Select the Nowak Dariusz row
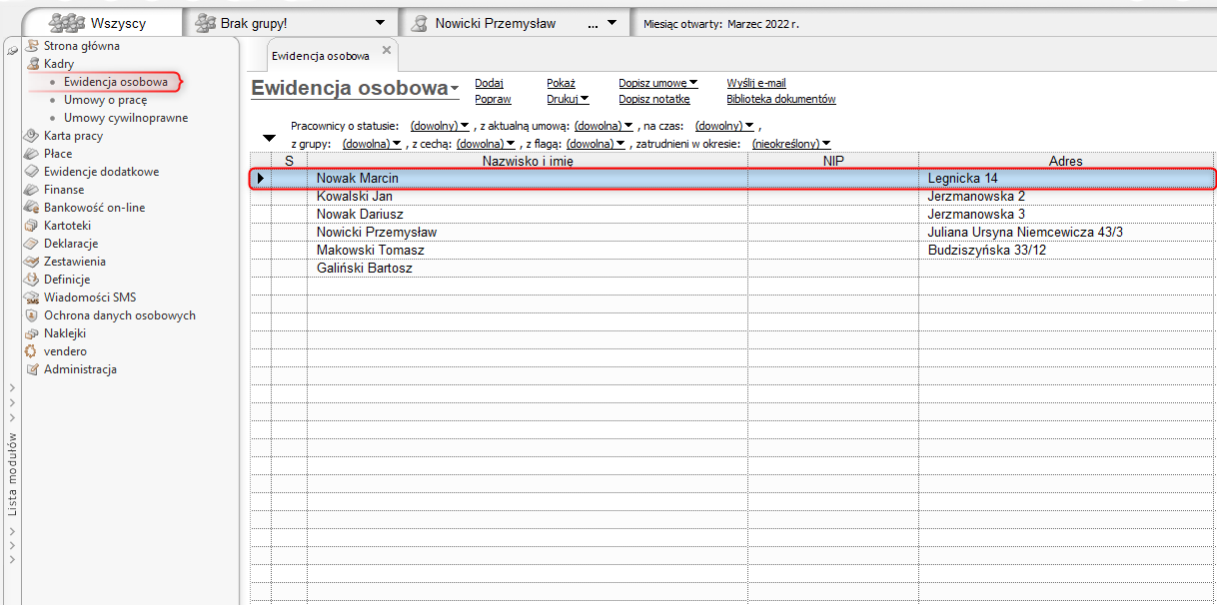Image resolution: width=1217 pixels, height=605 pixels. [x=732, y=215]
